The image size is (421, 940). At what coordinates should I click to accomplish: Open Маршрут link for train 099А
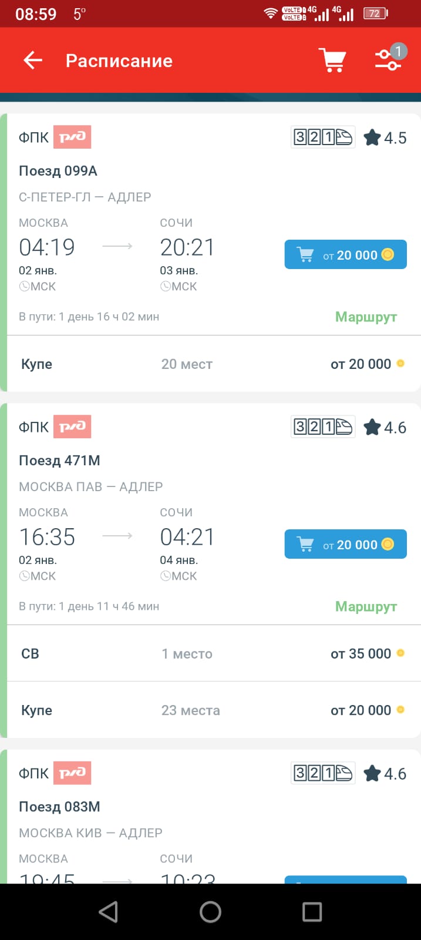point(366,317)
